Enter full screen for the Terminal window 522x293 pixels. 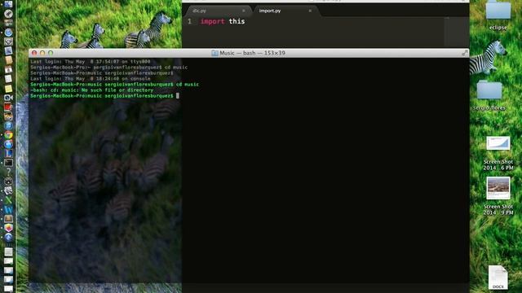pos(464,53)
